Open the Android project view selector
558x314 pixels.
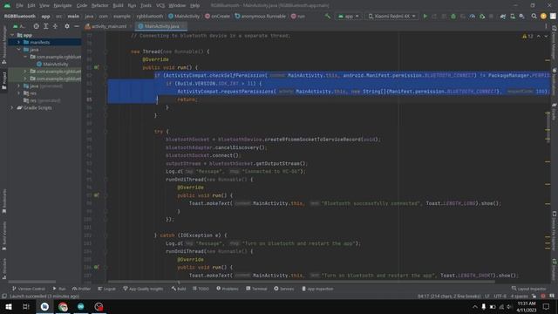19,26
